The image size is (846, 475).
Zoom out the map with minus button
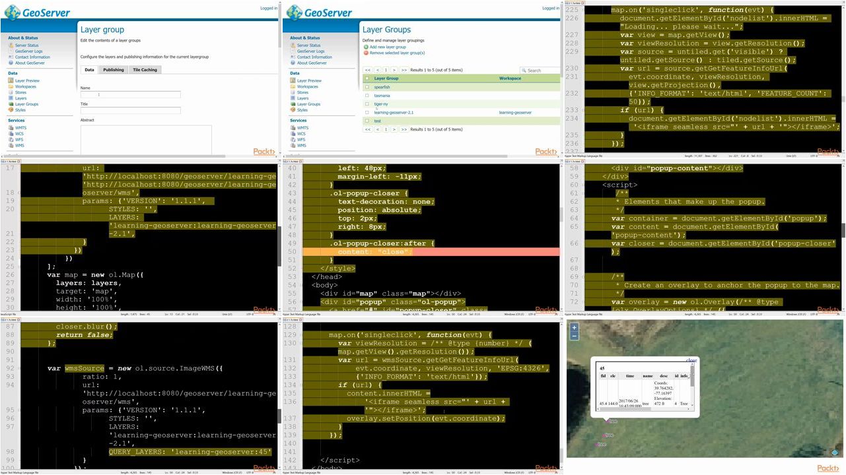574,336
